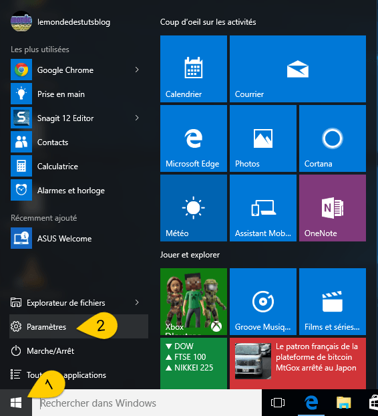Open the Calendrier tile
This screenshot has height=416, width=378.
click(x=194, y=69)
